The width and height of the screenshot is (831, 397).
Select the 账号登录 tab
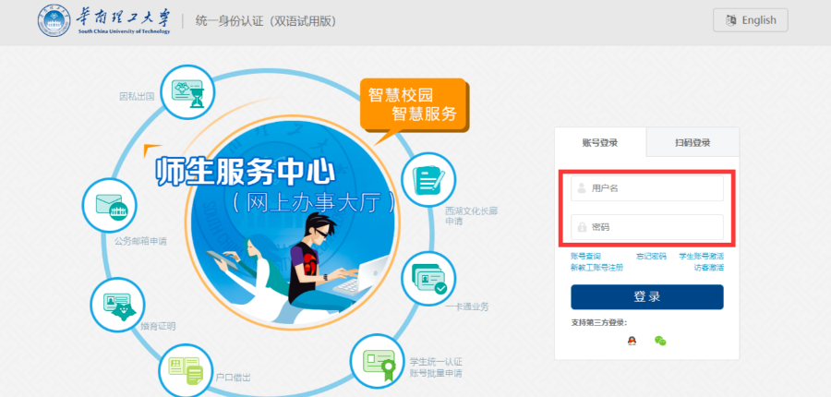click(x=600, y=142)
